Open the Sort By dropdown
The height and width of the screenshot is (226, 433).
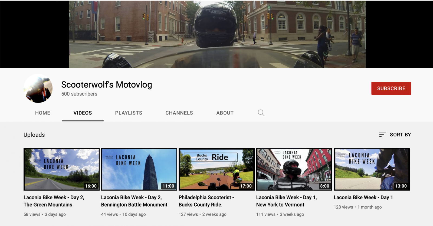tap(395, 135)
